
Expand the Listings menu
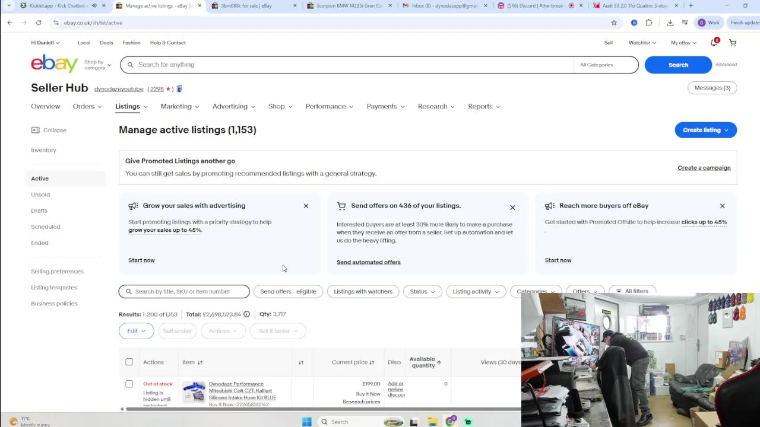click(131, 106)
